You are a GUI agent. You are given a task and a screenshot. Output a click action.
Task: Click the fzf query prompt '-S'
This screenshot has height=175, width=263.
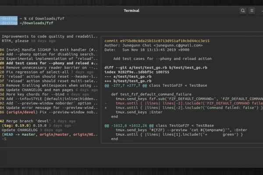tap(4, 139)
